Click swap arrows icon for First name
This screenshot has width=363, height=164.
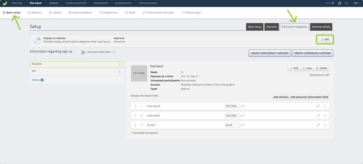[x=243, y=106]
